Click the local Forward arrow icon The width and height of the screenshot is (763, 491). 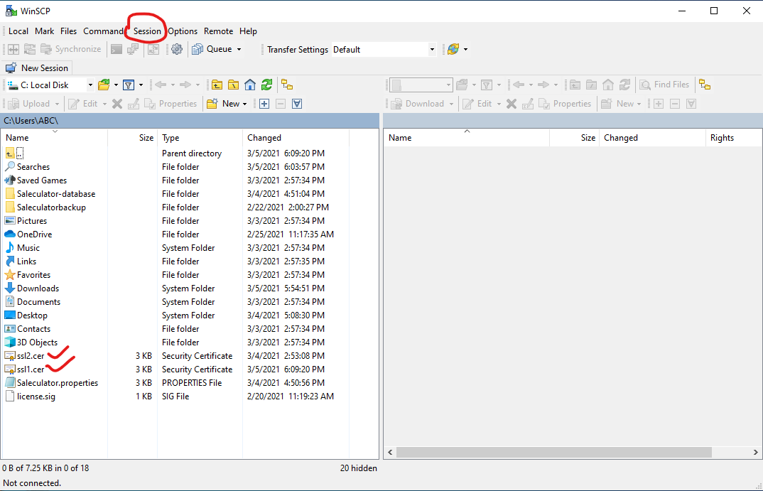185,85
